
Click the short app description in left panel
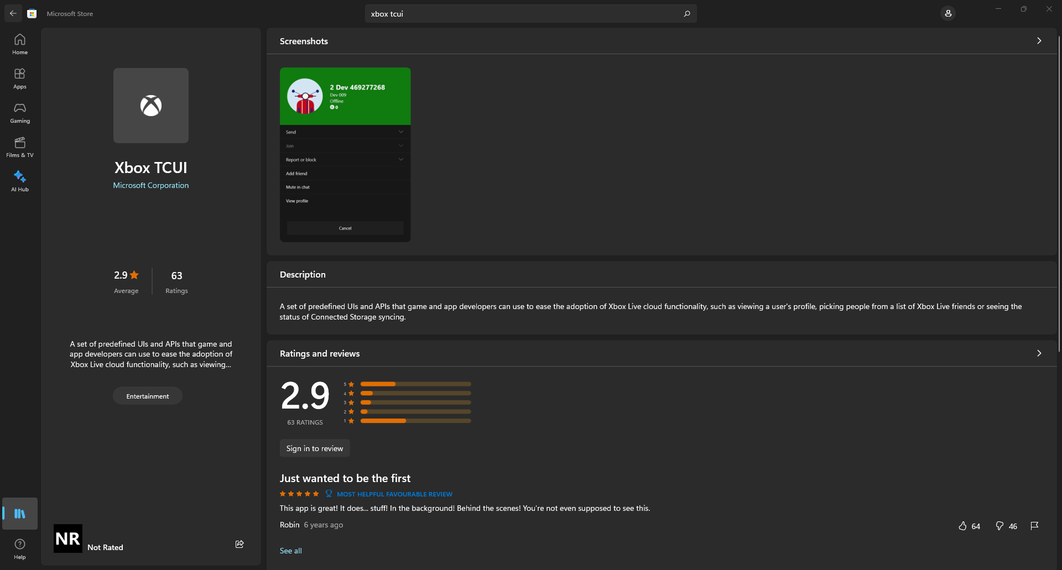click(151, 354)
